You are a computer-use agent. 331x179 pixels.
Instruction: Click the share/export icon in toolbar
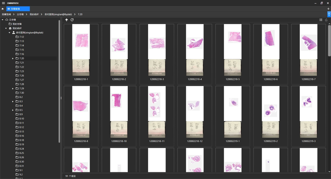[x=326, y=20]
